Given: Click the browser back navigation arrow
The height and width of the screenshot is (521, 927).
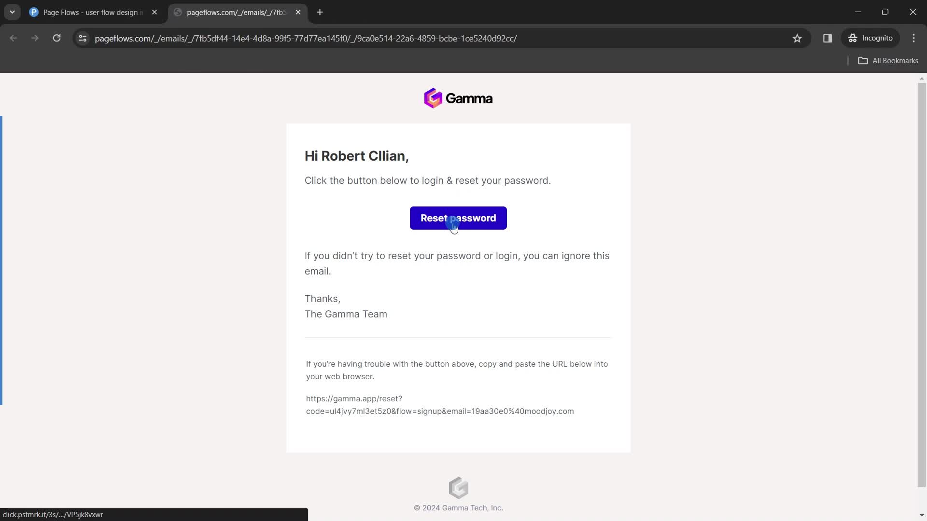Looking at the screenshot, I should point(14,38).
